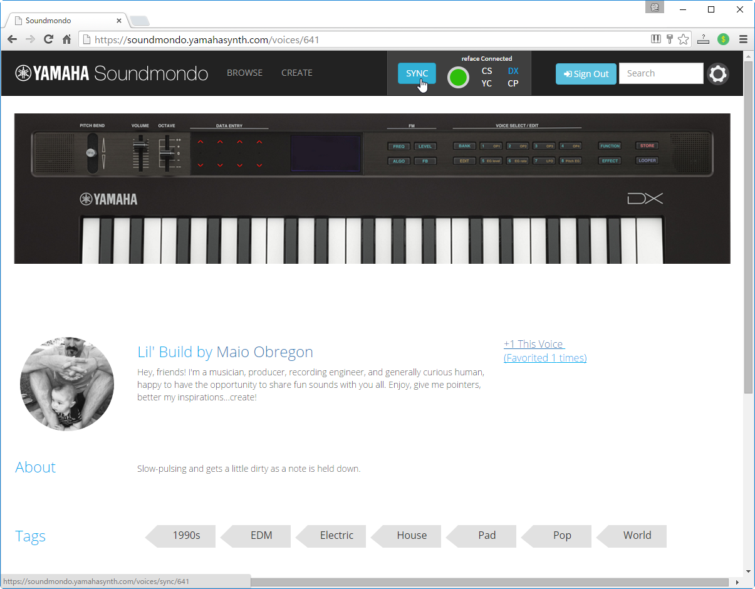Click the Favorited 1 times link
Image resolution: width=755 pixels, height=589 pixels.
[x=545, y=358]
